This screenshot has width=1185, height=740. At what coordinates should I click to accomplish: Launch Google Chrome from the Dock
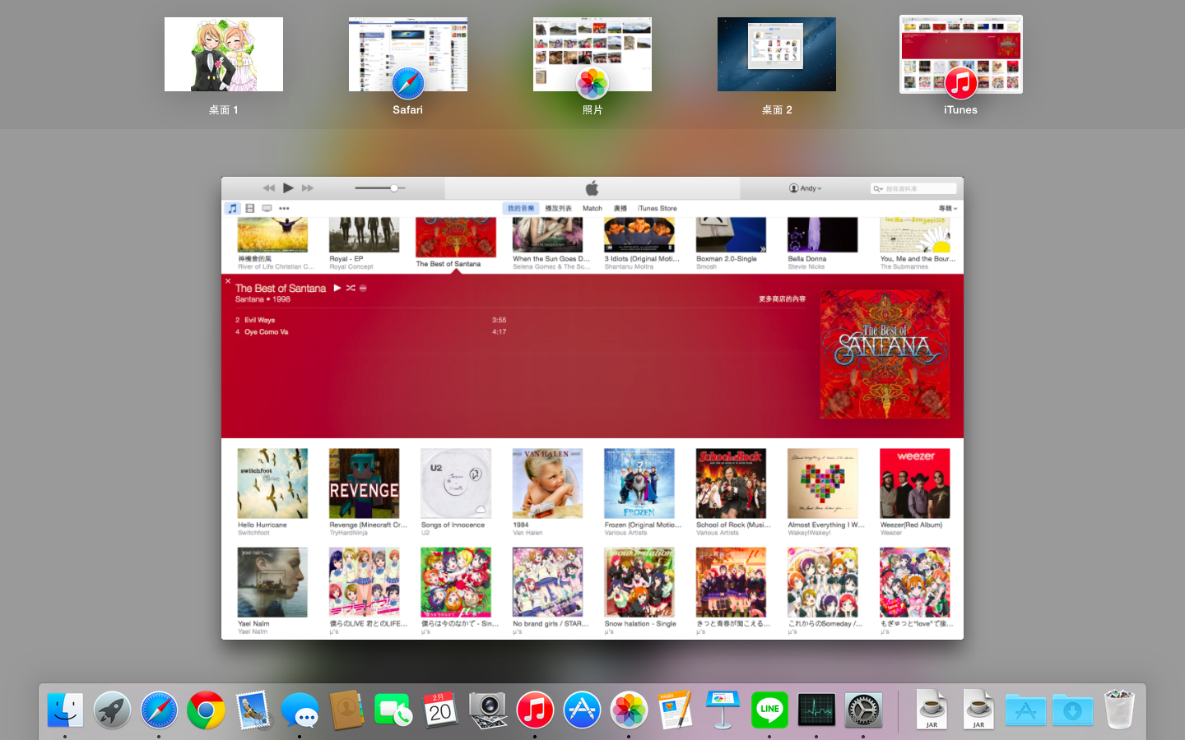coord(206,710)
